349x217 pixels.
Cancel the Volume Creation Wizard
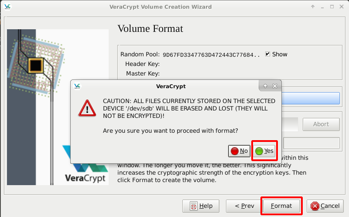[x=325, y=206]
